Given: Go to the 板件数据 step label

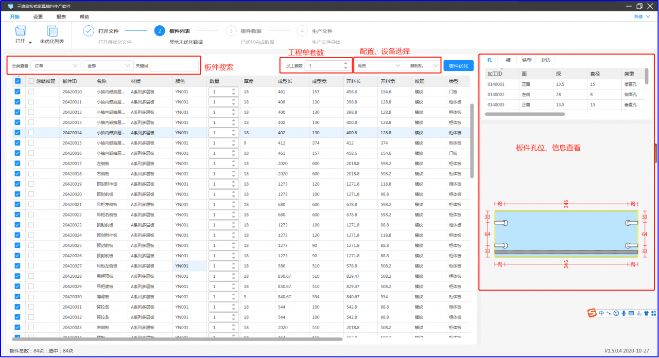Looking at the screenshot, I should [x=251, y=31].
